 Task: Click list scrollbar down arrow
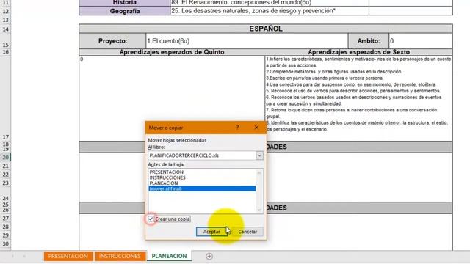[259, 210]
